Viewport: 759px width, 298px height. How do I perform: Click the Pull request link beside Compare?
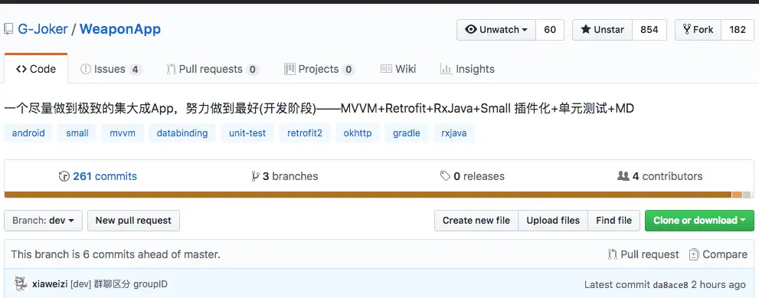[643, 254]
